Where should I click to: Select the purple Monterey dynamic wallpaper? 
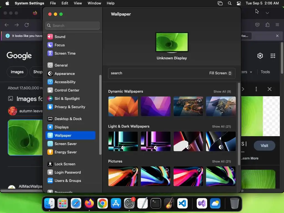point(156,106)
